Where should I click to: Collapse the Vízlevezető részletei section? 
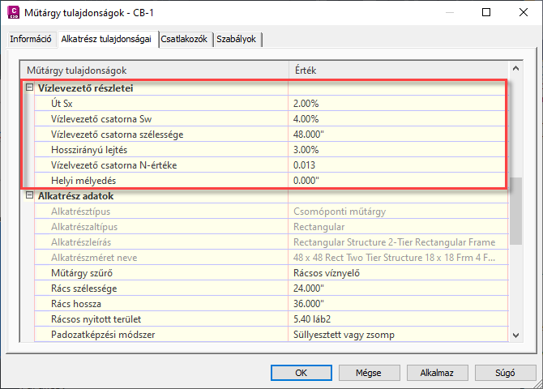(29, 88)
